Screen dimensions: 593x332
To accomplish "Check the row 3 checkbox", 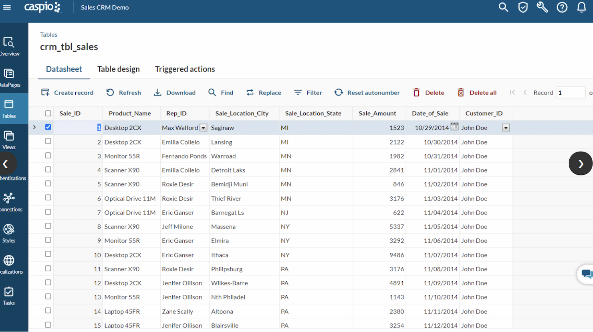I will tap(48, 156).
